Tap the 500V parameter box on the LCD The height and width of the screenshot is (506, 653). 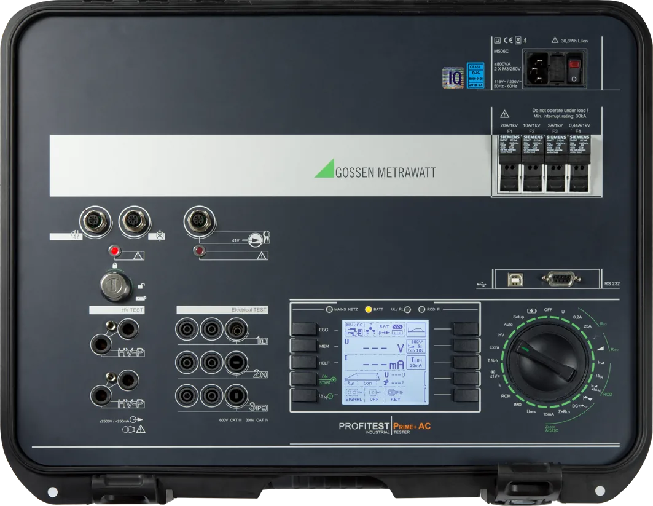[416, 346]
